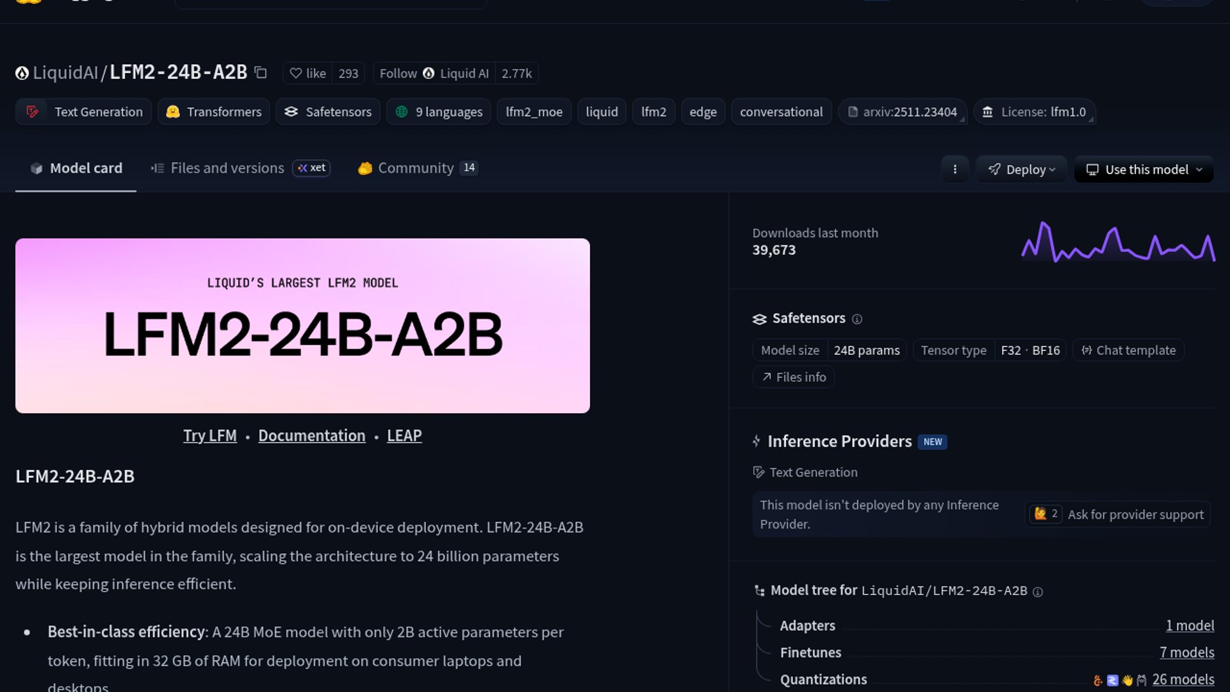
Task: Open arxiv:2511.23404 paper tag
Action: click(x=902, y=112)
